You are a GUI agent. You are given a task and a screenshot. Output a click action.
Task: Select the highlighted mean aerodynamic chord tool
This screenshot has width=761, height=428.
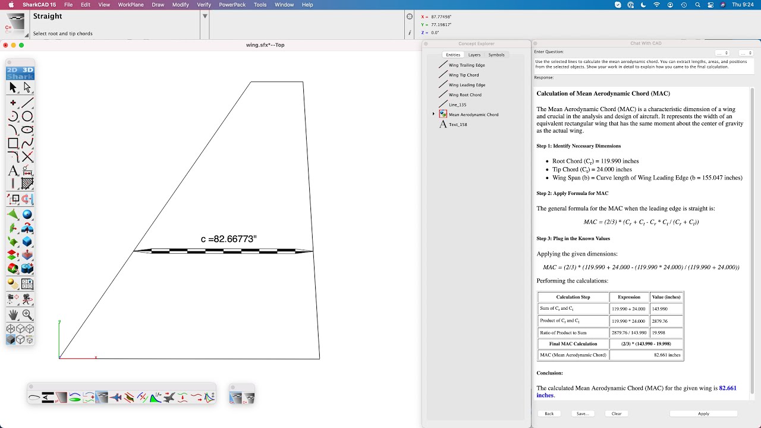pyautogui.click(x=102, y=398)
